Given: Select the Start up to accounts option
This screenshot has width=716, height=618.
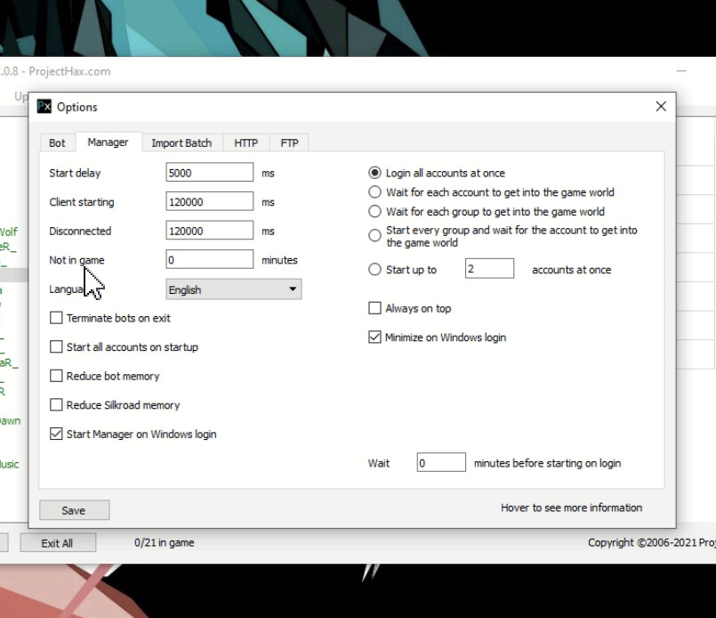Looking at the screenshot, I should (375, 270).
